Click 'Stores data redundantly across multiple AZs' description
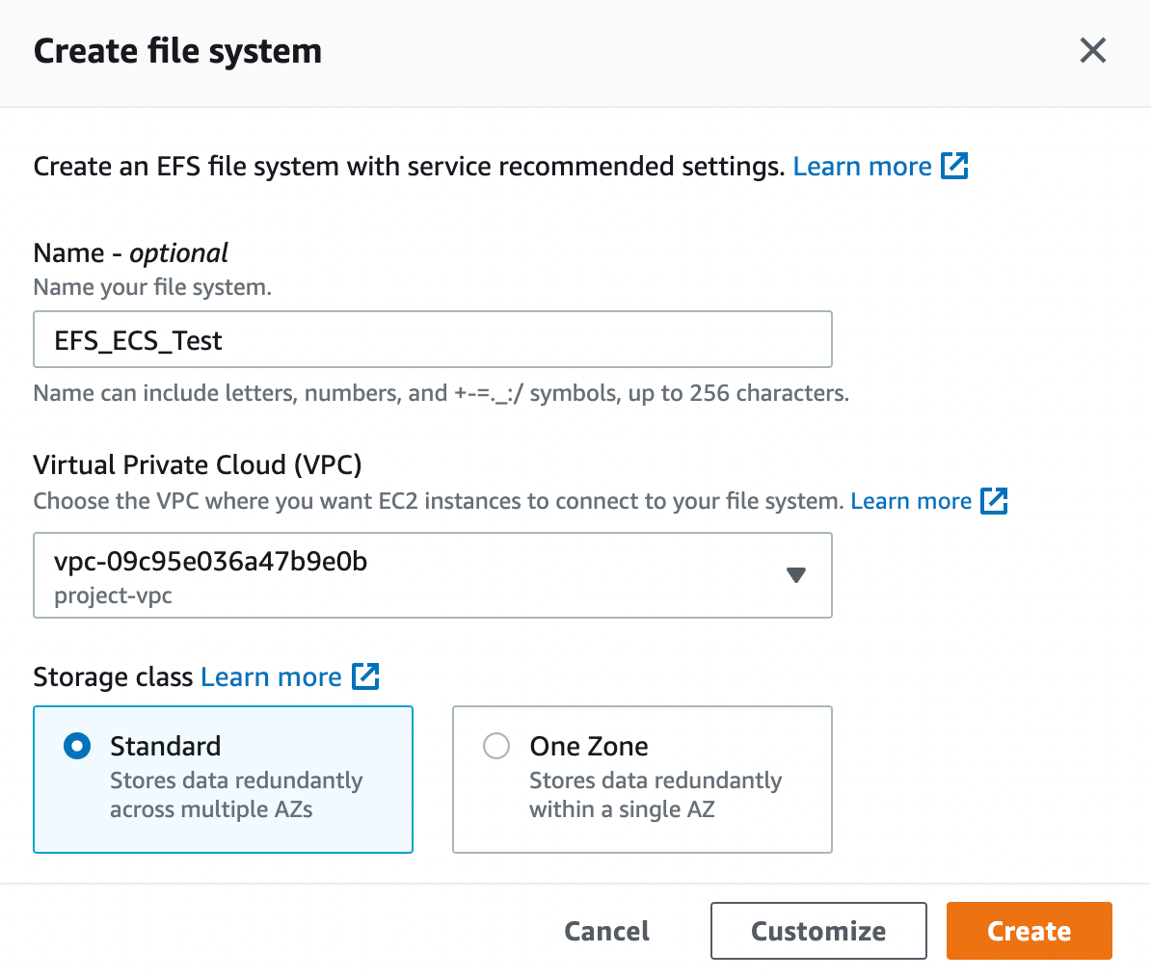1151x979 pixels. (x=236, y=795)
